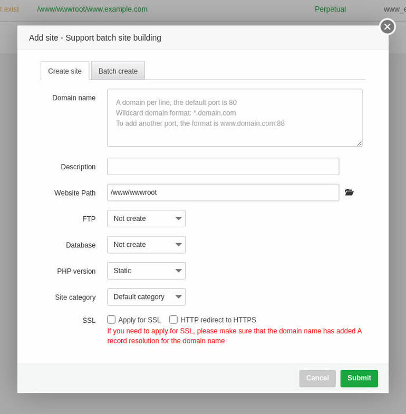The height and width of the screenshot is (414, 406).
Task: Click the Website Path input field
Action: [x=223, y=192]
